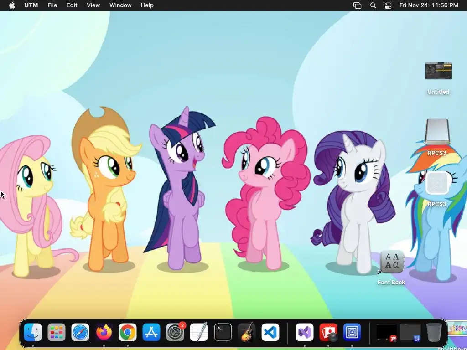Launch Safari from the Dock
The height and width of the screenshot is (350, 467).
pos(80,332)
